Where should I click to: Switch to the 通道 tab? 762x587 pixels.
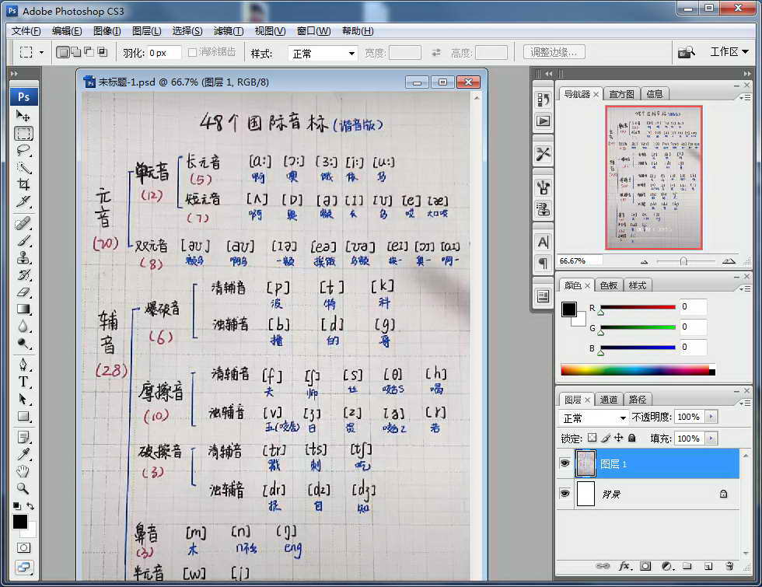(x=608, y=400)
